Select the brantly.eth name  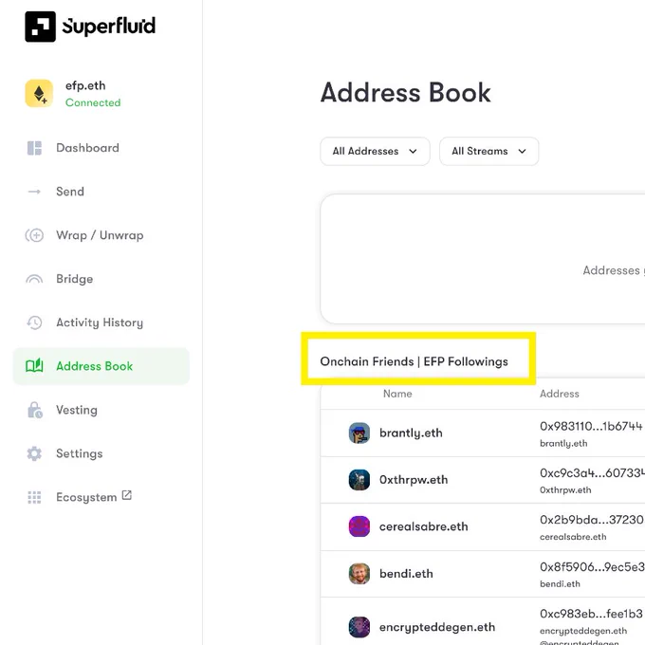click(411, 433)
